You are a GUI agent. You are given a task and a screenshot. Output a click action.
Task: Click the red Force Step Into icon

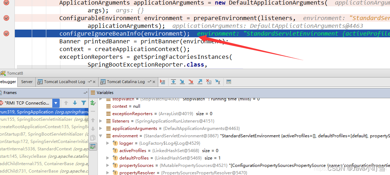tap(191, 82)
